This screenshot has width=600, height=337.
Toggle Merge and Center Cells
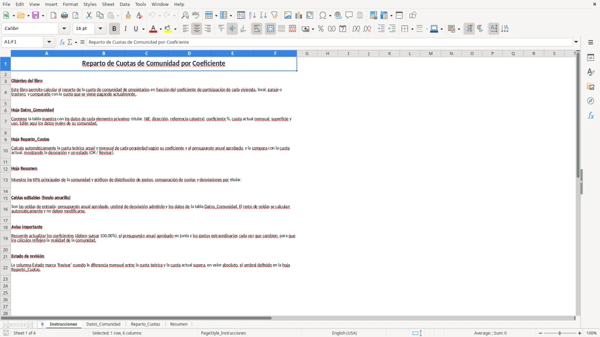click(270, 29)
